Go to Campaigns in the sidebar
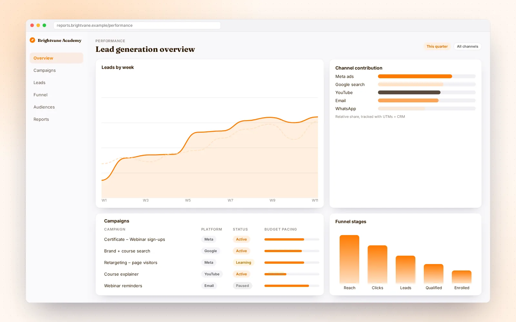 pos(56,70)
